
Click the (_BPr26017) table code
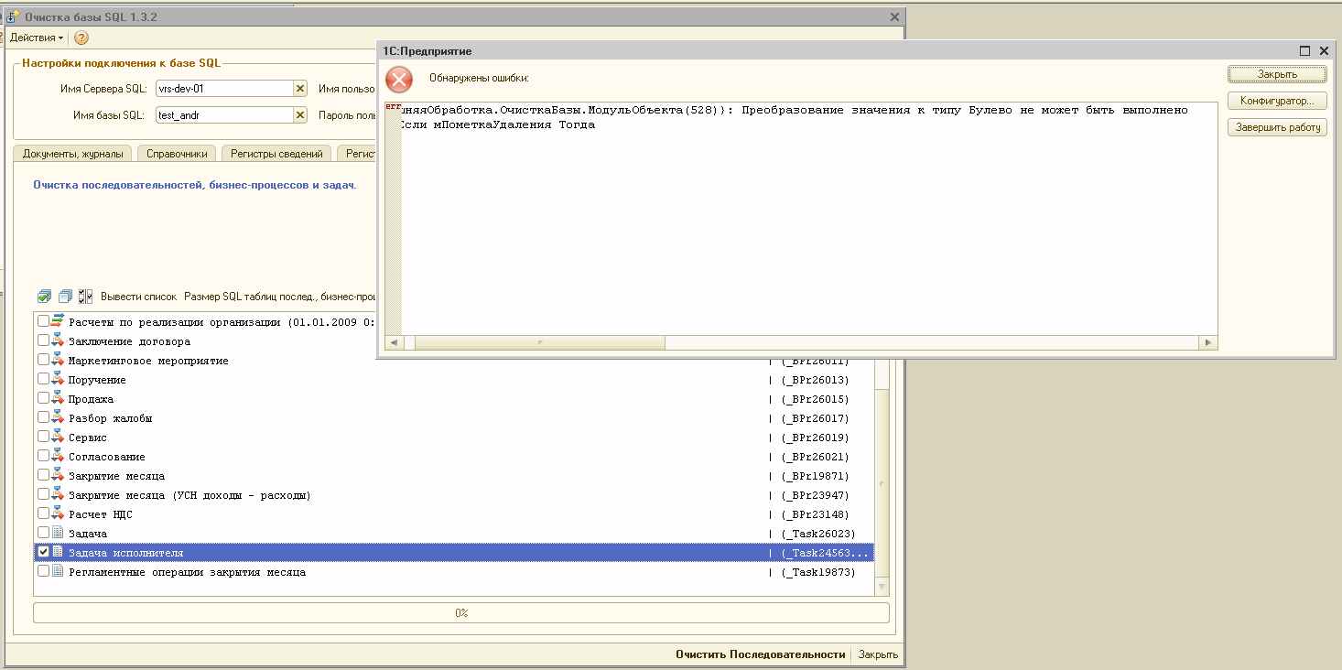(x=815, y=418)
